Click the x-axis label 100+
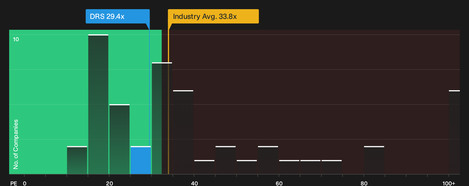Screen dimensions: 469x186 point(449,183)
